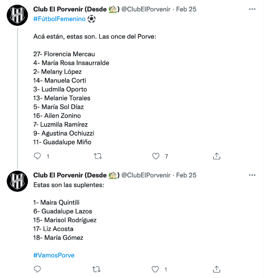This screenshot has height=278, width=264.
Task: Retweet the starting eleven tweet
Action: point(98,156)
